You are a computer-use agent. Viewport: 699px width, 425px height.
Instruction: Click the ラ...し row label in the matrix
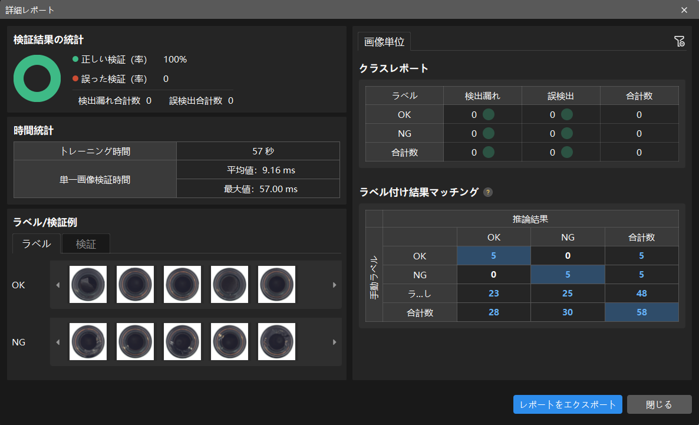point(420,294)
